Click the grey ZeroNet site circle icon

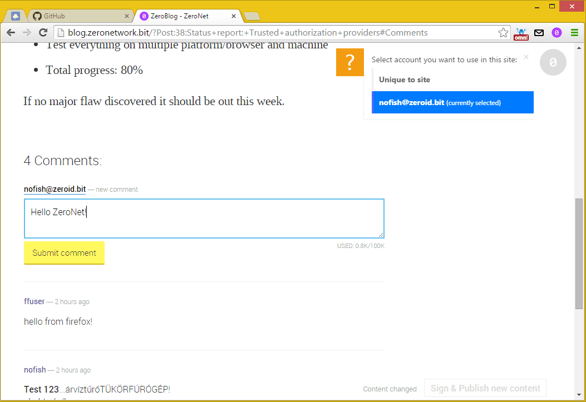click(553, 62)
